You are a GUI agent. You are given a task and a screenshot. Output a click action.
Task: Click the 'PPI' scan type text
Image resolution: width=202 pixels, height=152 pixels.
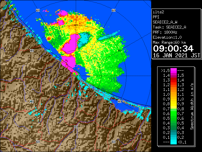156,17
